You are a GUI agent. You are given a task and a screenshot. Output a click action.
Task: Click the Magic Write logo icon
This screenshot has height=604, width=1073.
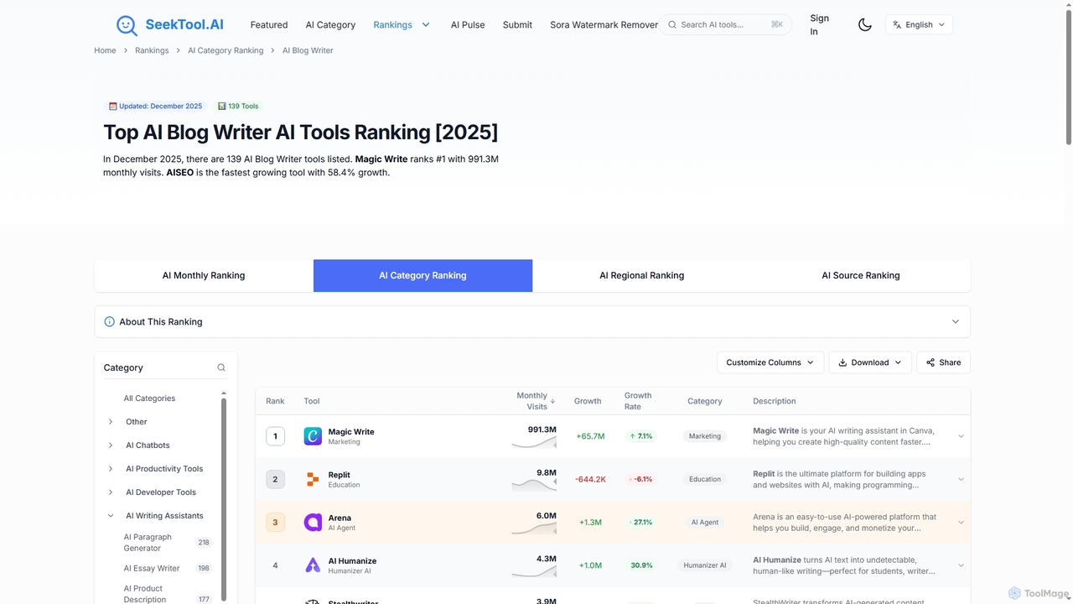point(313,436)
